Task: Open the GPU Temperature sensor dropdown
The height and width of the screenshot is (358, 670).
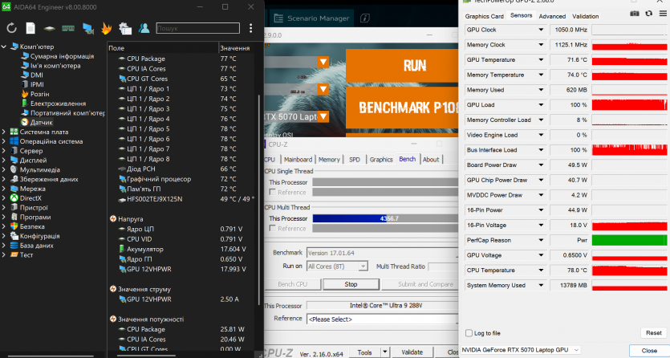Action: (541, 60)
